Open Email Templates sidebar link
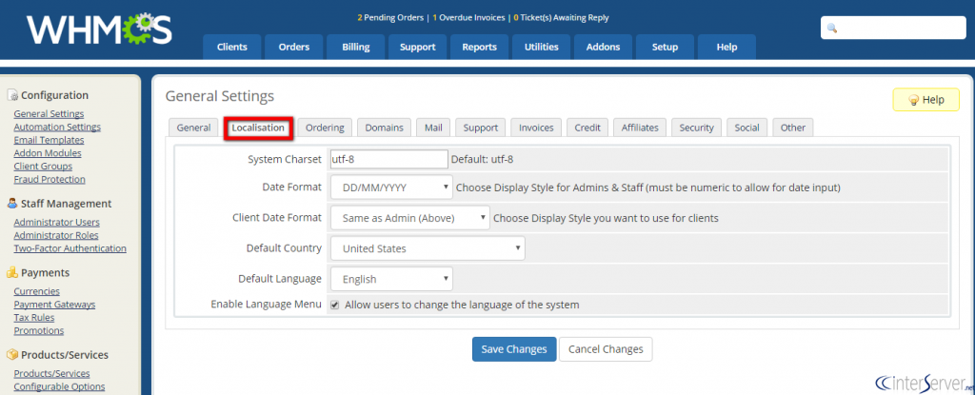This screenshot has width=975, height=395. click(x=49, y=140)
